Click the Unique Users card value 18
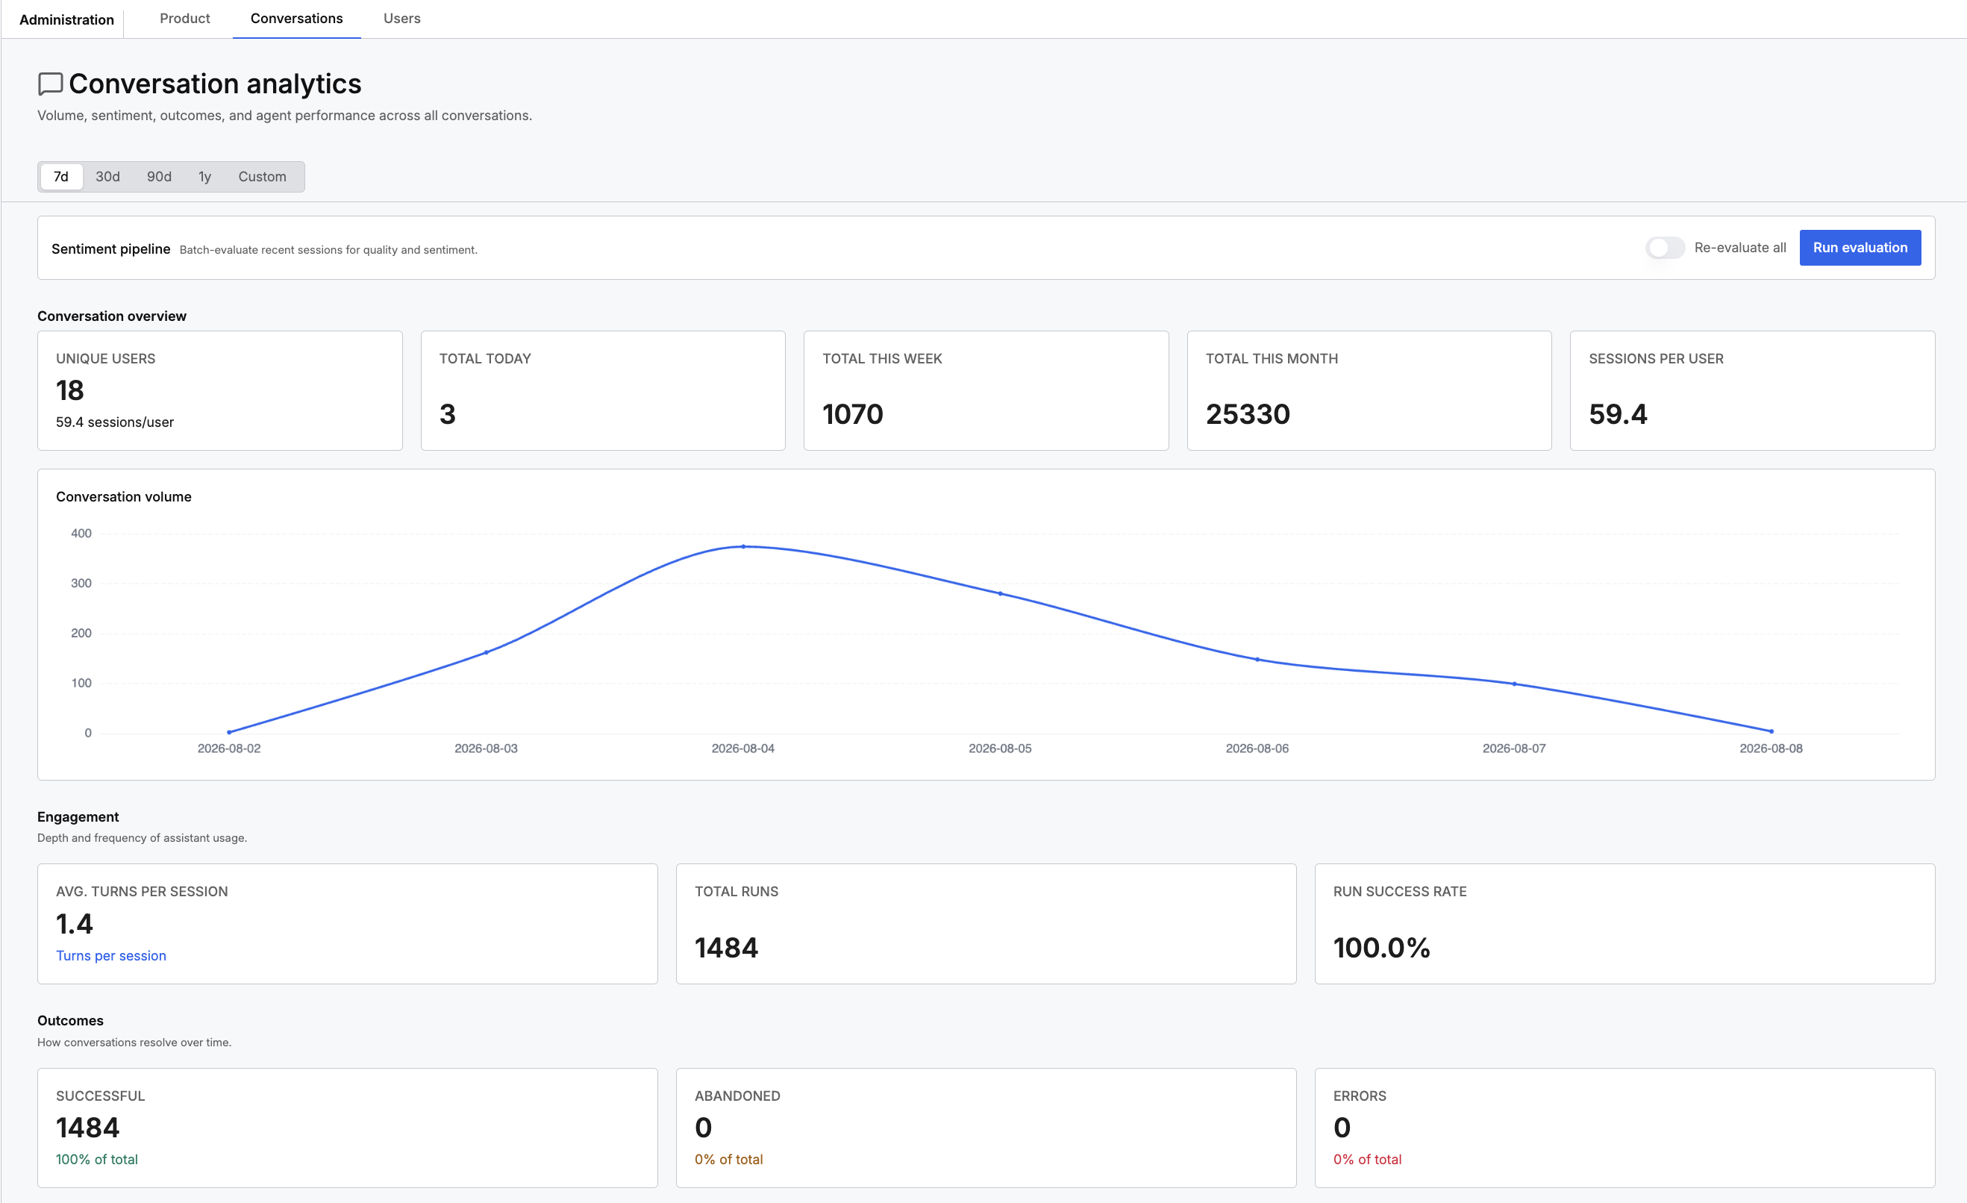 [x=69, y=390]
